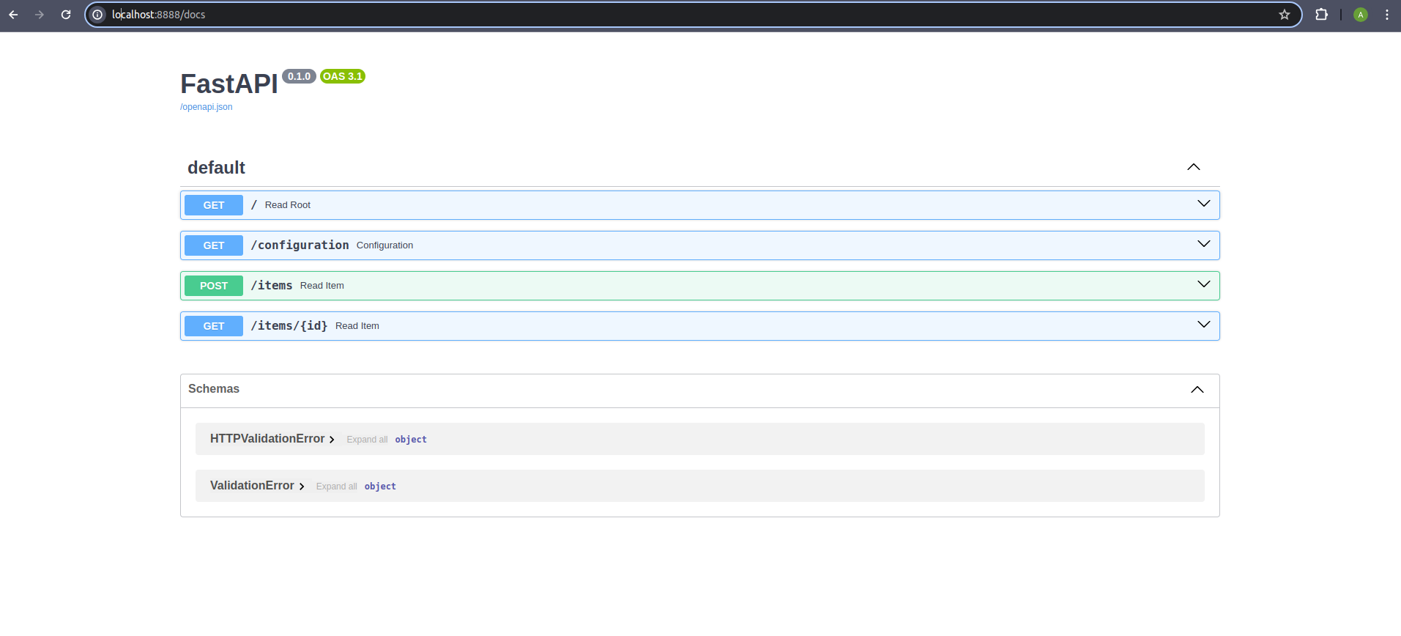The image size is (1401, 636).
Task: Expand the POST /items endpoint arrow
Action: [x=1204, y=284]
